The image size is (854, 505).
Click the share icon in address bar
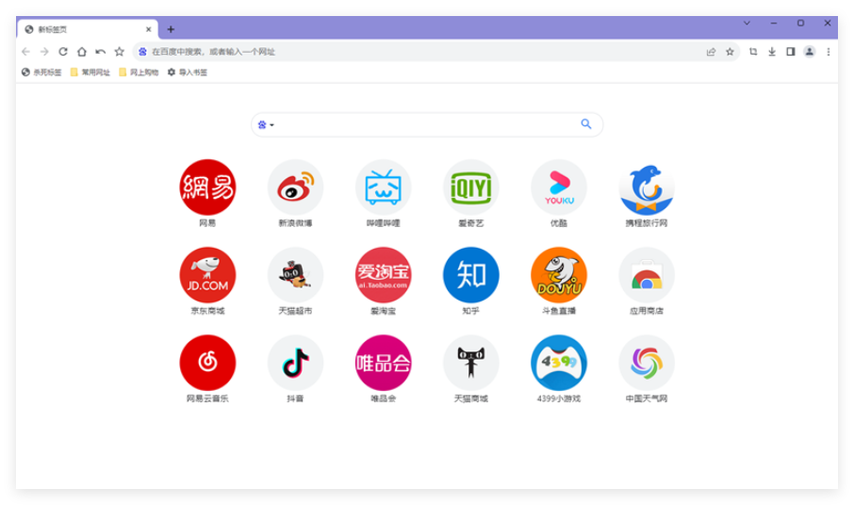tap(711, 52)
